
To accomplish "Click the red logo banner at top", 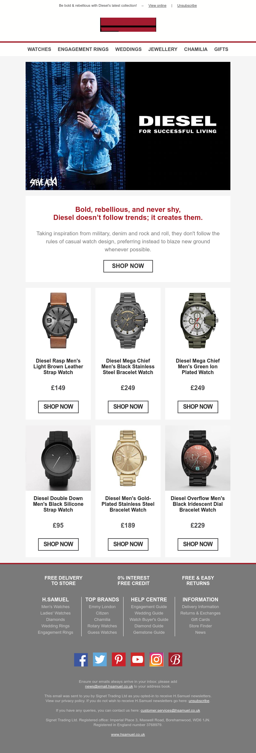I will tap(128, 25).
